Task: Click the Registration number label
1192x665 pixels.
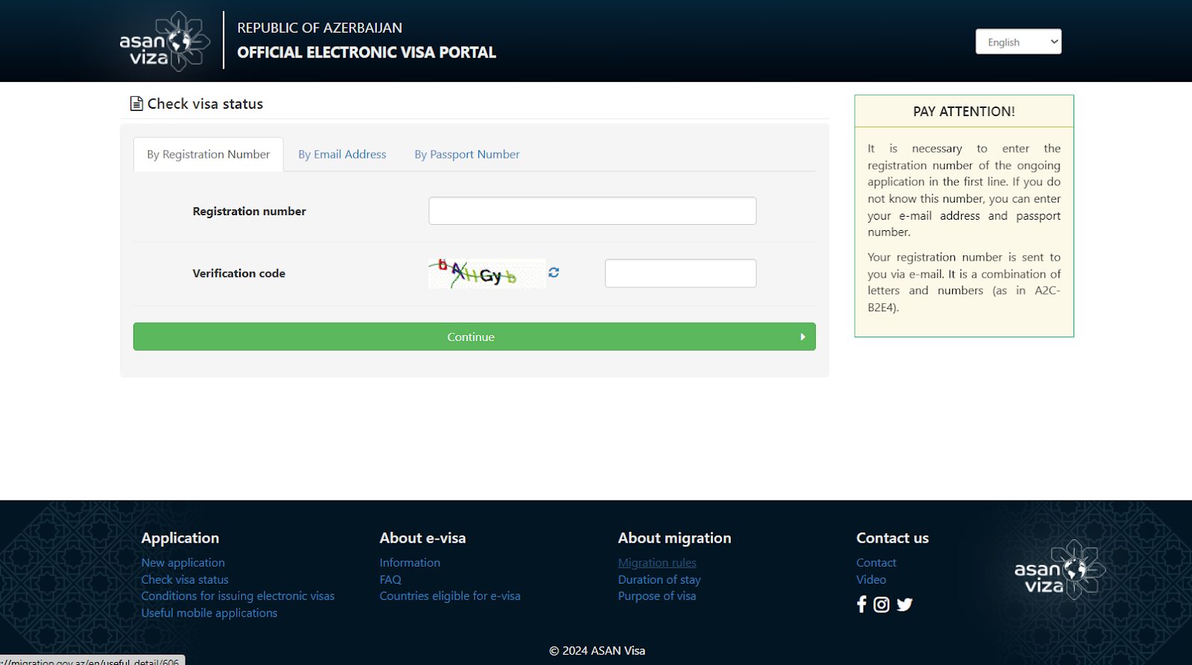Action: (249, 211)
